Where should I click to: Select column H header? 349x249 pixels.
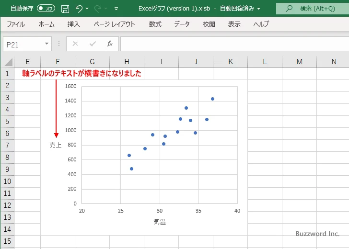tap(127, 62)
